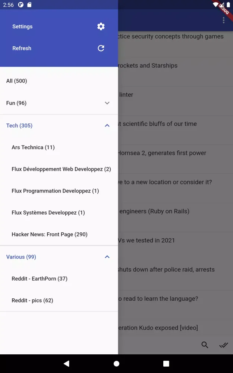This screenshot has width=233, height=373.
Task: Click the Settings text label
Action: 22,26
